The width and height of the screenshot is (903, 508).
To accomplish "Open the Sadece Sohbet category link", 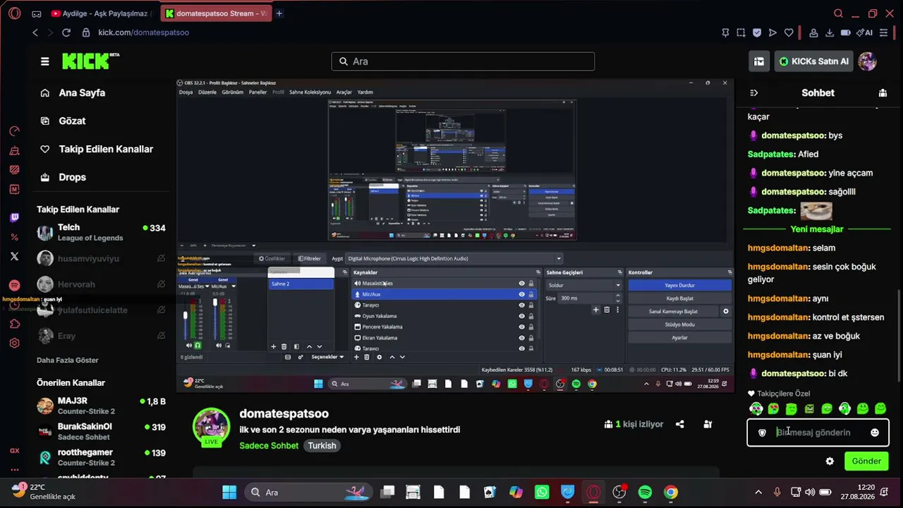I will click(x=269, y=445).
